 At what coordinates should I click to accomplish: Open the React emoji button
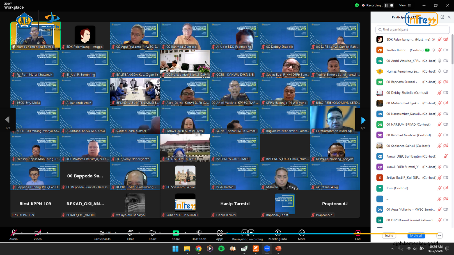[x=153, y=234]
